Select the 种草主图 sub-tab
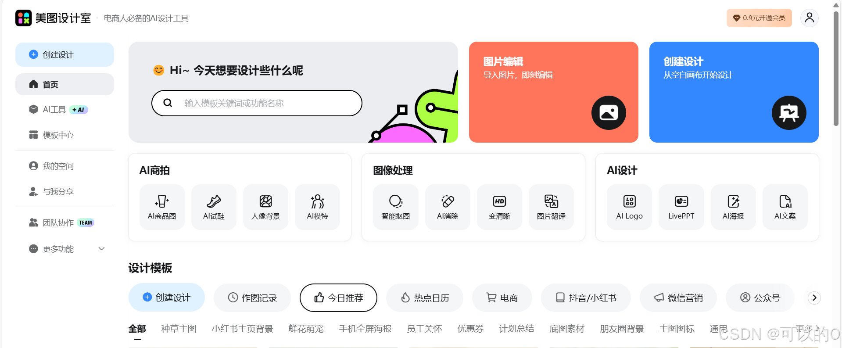 click(x=179, y=329)
